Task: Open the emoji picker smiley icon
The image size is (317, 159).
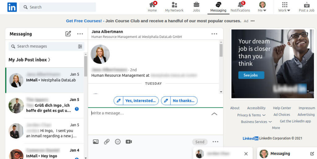Action: pyautogui.click(x=118, y=142)
